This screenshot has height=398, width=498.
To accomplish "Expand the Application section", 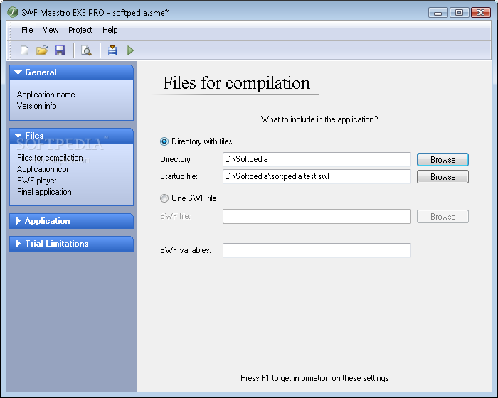I will (71, 221).
